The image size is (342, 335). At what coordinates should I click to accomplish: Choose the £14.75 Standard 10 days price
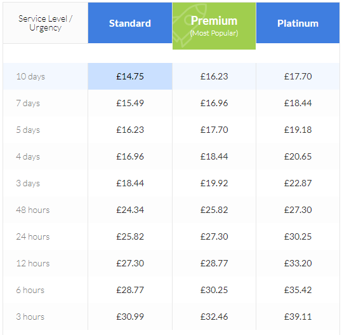[x=130, y=76]
